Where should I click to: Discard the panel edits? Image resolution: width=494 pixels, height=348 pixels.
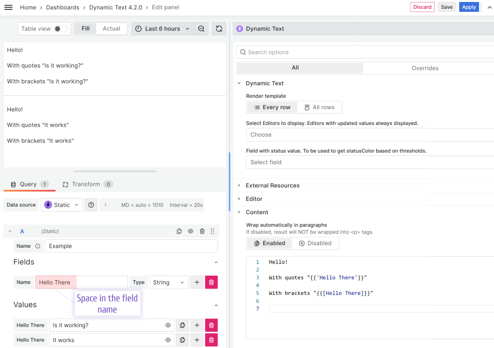(422, 7)
